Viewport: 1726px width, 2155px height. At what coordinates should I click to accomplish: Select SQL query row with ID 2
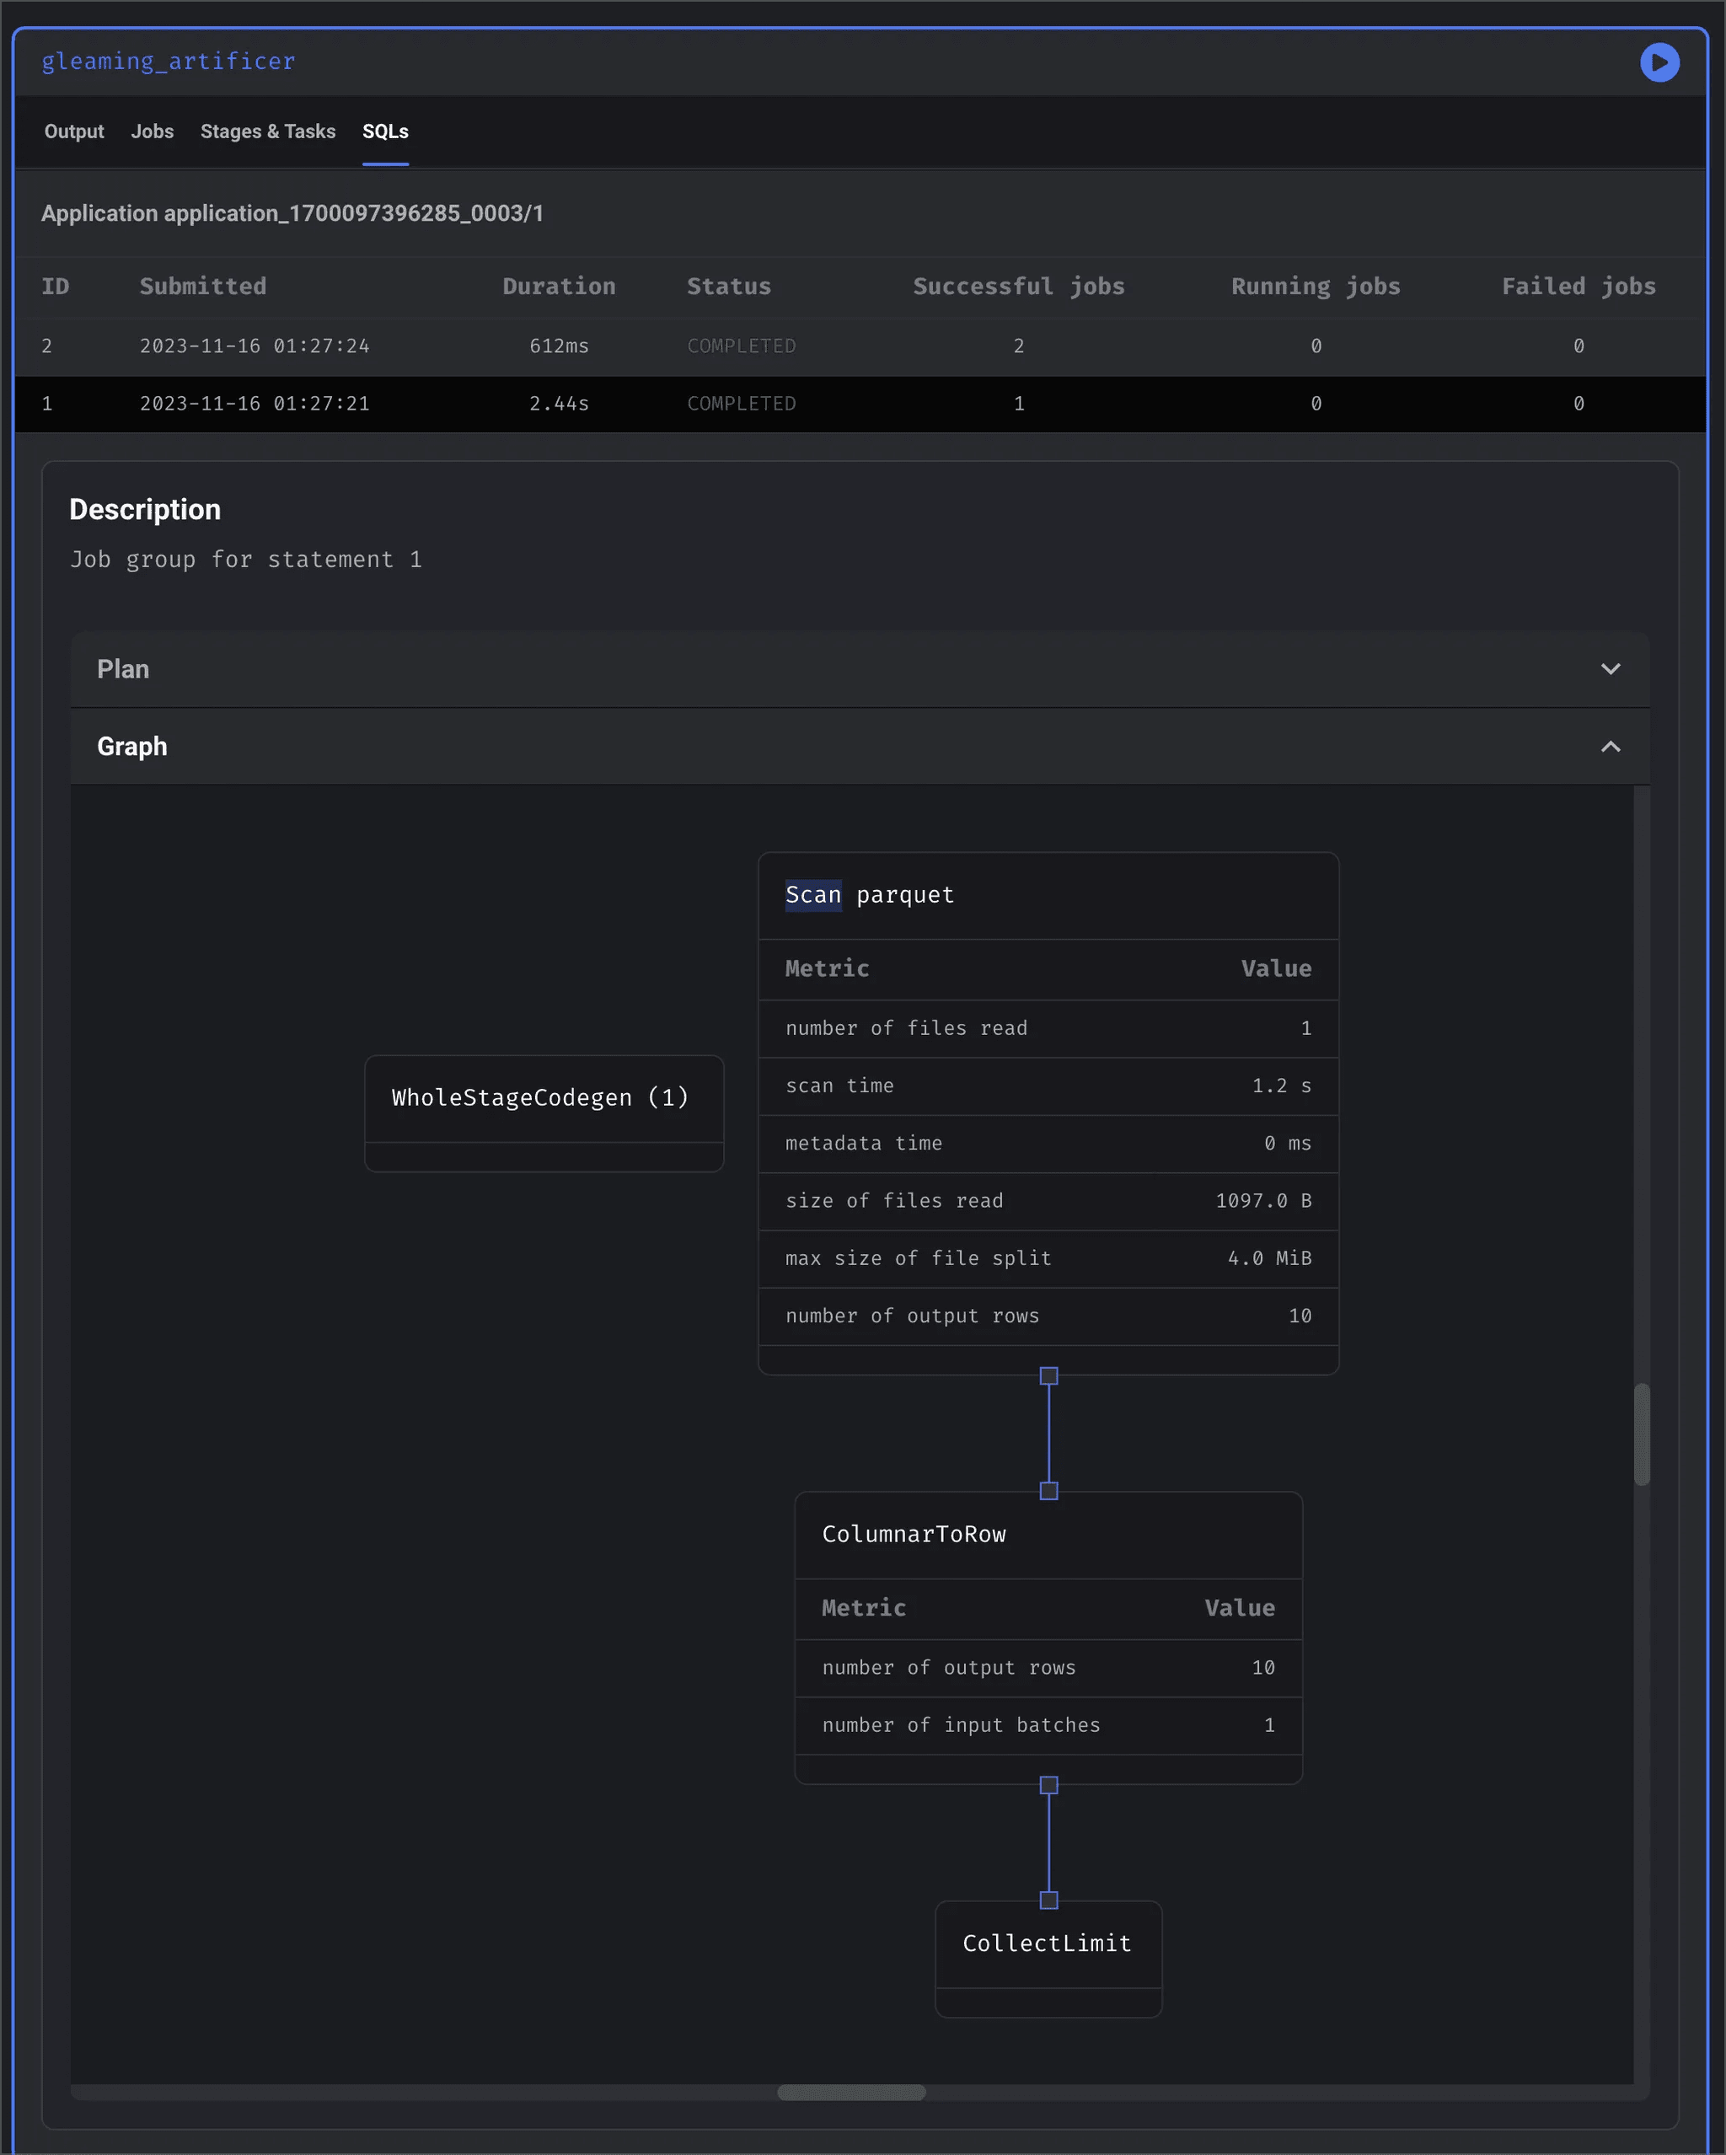(x=860, y=346)
